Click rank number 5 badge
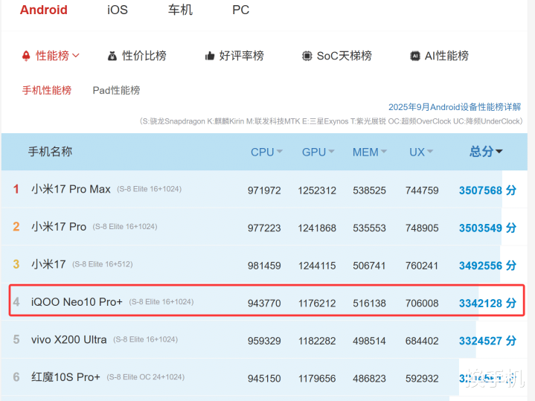Image resolution: width=535 pixels, height=401 pixels. [x=16, y=339]
